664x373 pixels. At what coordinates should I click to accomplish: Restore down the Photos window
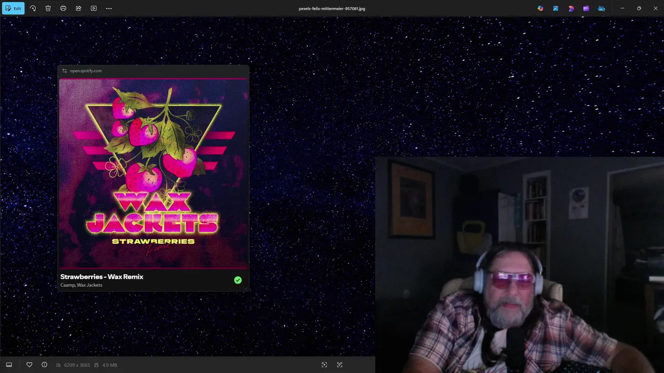[639, 8]
